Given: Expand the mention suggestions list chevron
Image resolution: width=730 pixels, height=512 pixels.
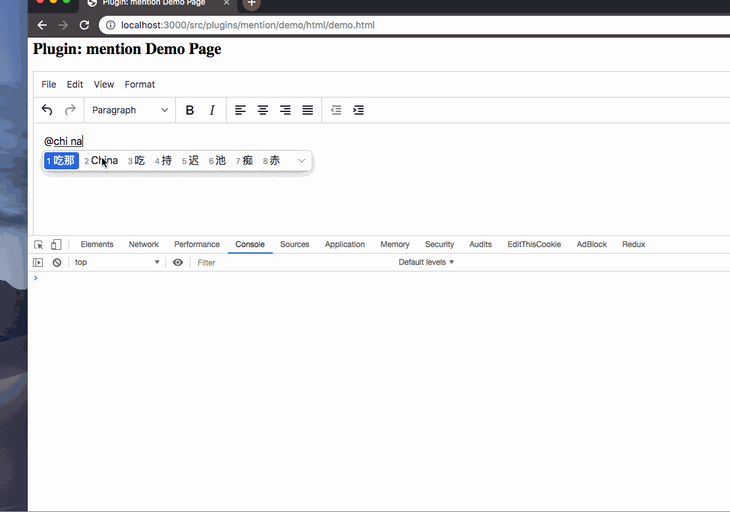Looking at the screenshot, I should click(x=301, y=160).
